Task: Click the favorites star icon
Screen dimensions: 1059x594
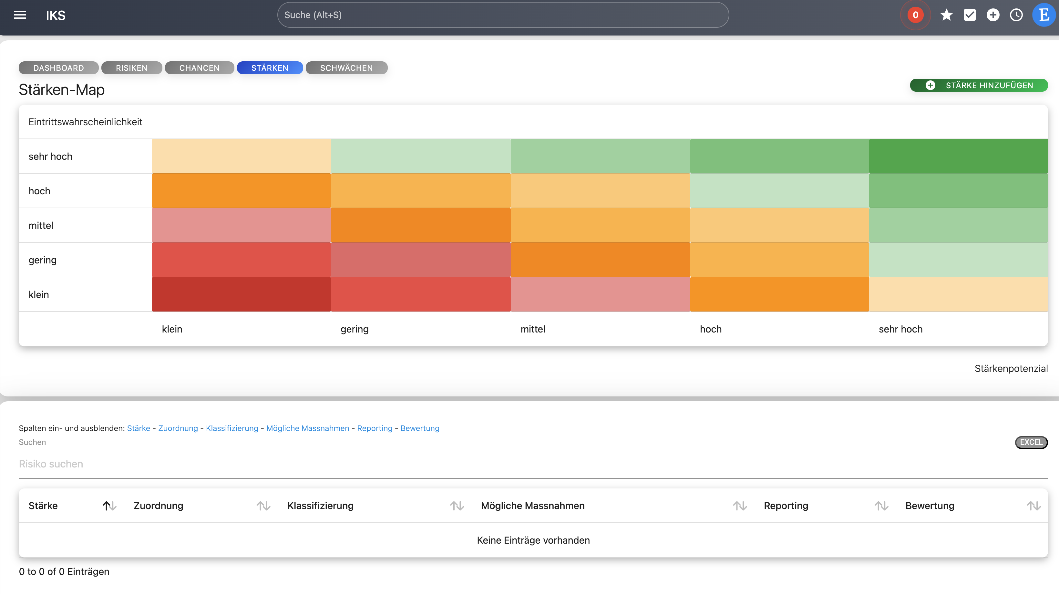Action: click(x=946, y=15)
